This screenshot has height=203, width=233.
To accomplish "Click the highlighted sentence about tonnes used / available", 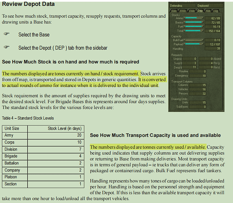I will click(x=148, y=147).
